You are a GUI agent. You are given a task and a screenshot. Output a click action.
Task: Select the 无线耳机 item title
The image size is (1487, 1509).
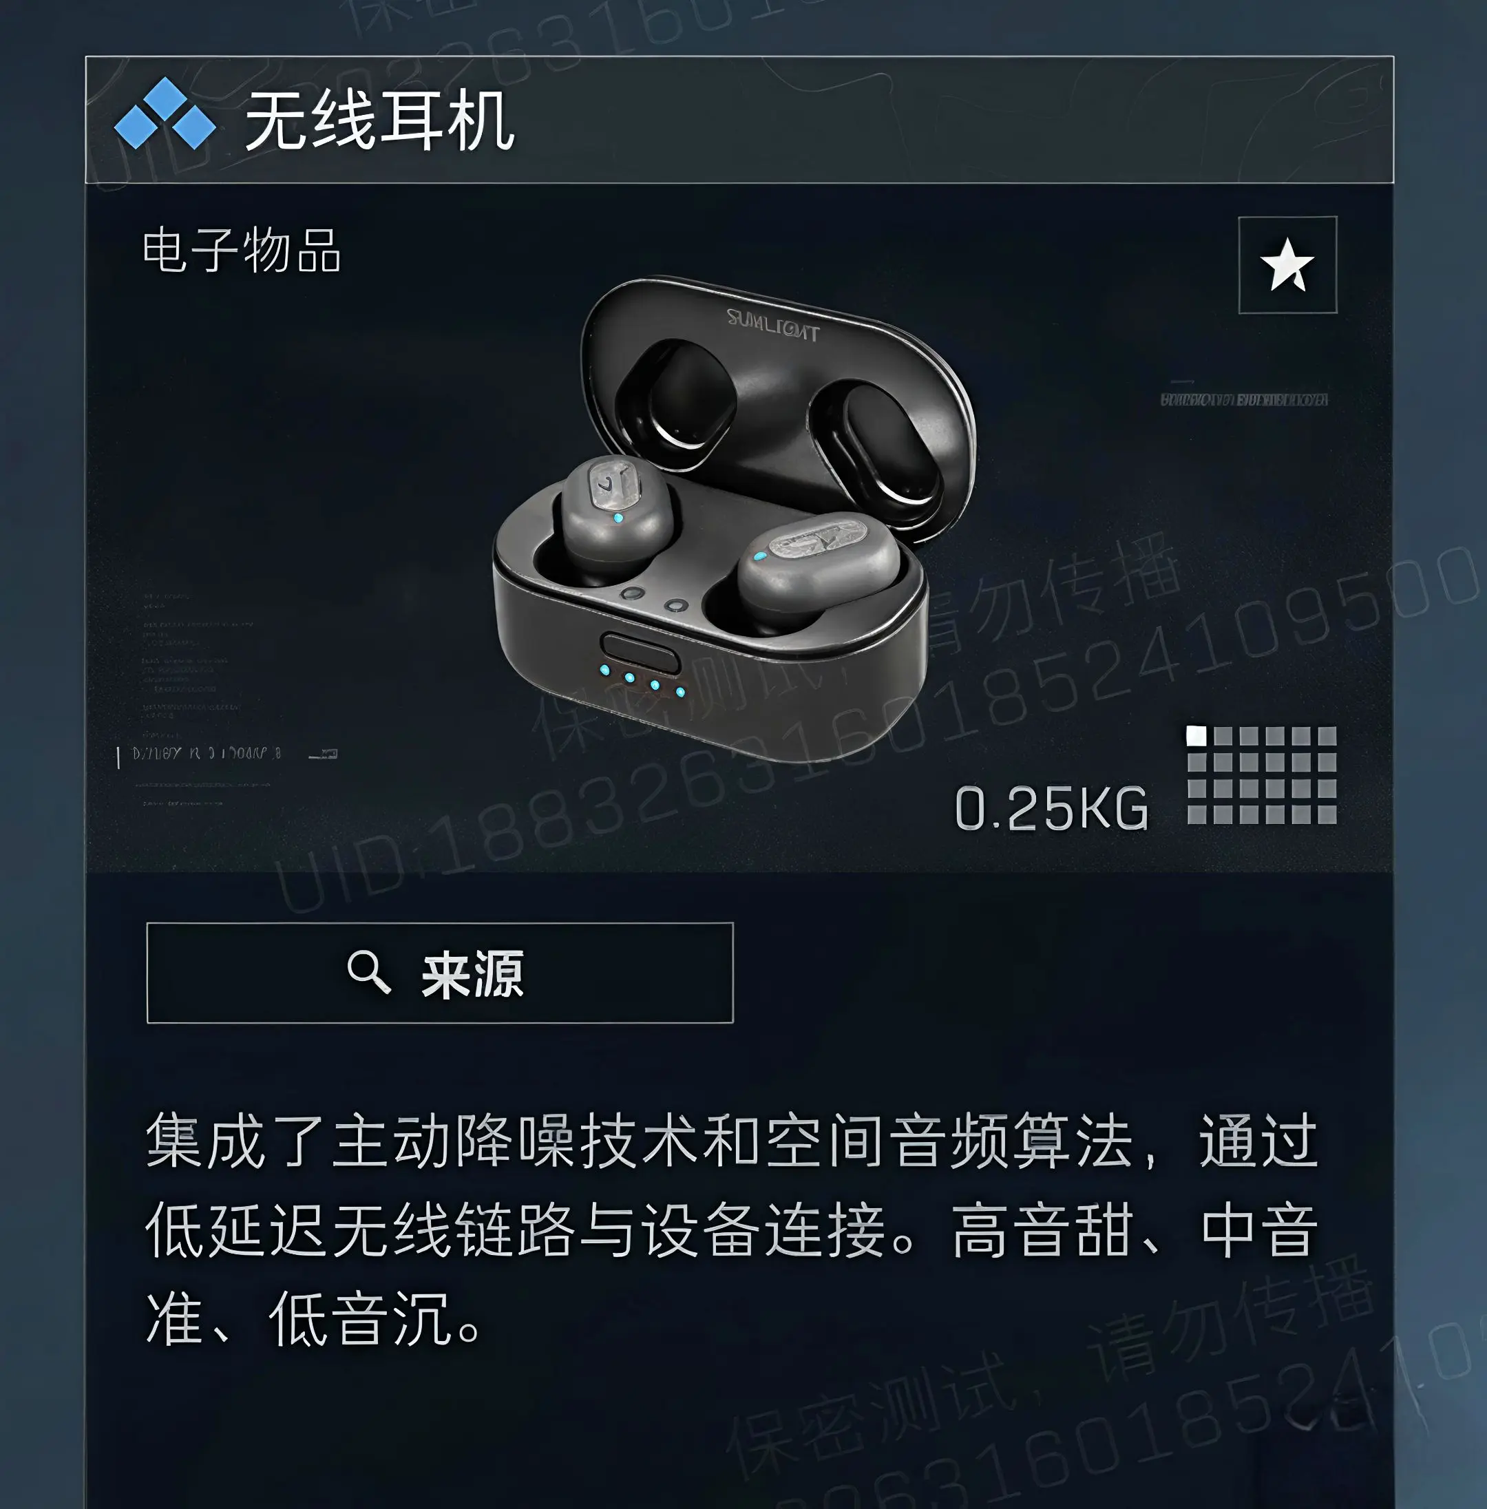[x=379, y=120]
